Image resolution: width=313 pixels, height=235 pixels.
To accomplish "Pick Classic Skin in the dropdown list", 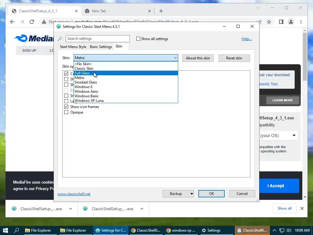I will (126, 69).
